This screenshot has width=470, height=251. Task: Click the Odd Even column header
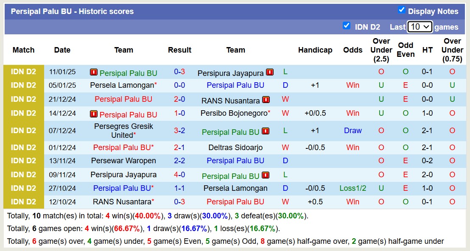(x=406, y=50)
